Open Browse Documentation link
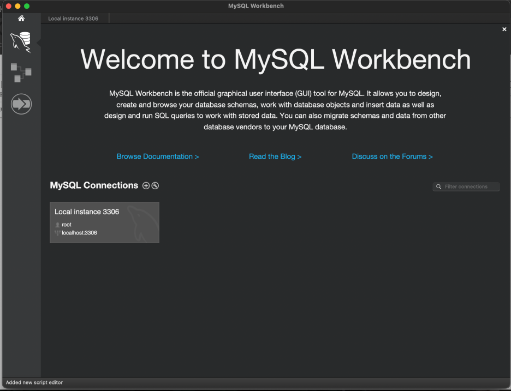Image resolution: width=511 pixels, height=391 pixels. pyautogui.click(x=158, y=157)
